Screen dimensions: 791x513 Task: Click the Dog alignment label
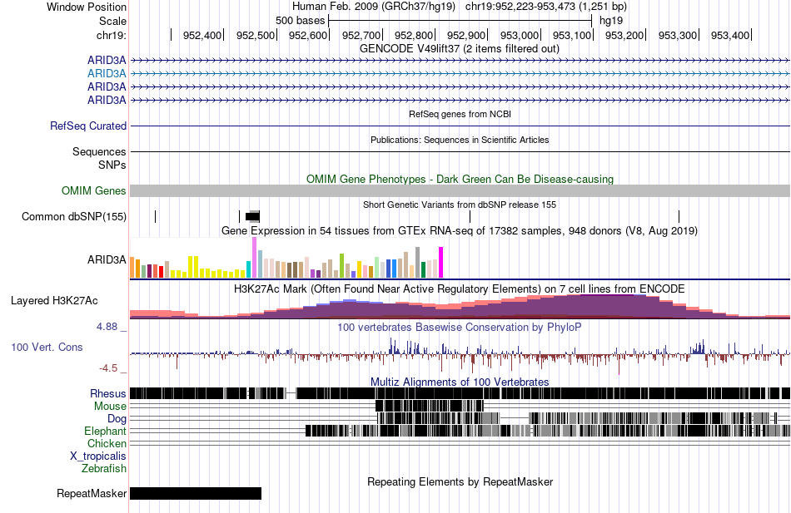(117, 419)
